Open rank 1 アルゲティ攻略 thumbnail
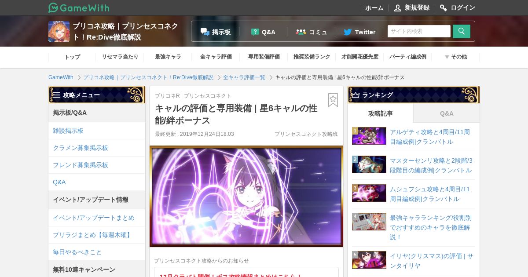 pyautogui.click(x=369, y=136)
